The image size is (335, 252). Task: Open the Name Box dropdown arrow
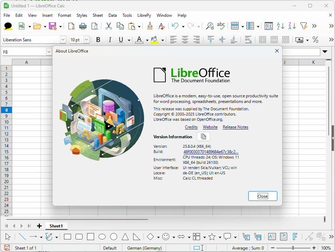(x=49, y=52)
